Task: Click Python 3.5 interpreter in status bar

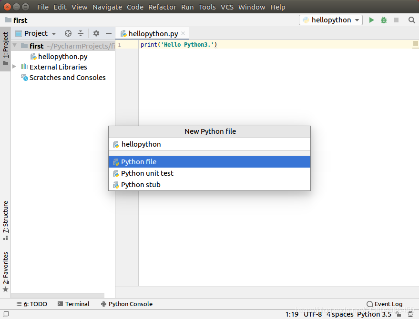Action: 374,314
